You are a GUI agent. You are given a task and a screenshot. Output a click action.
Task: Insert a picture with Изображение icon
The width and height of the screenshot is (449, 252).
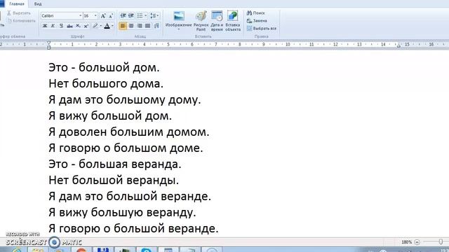pyautogui.click(x=179, y=16)
